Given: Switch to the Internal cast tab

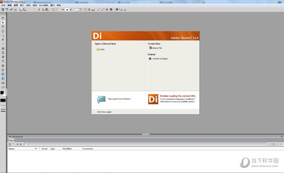Looking at the screenshot, I should pos(11,140).
